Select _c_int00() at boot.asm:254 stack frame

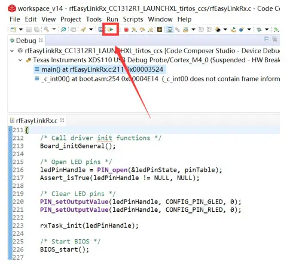(x=157, y=79)
